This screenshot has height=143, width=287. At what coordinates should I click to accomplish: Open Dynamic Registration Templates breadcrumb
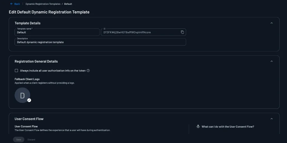(x=43, y=4)
